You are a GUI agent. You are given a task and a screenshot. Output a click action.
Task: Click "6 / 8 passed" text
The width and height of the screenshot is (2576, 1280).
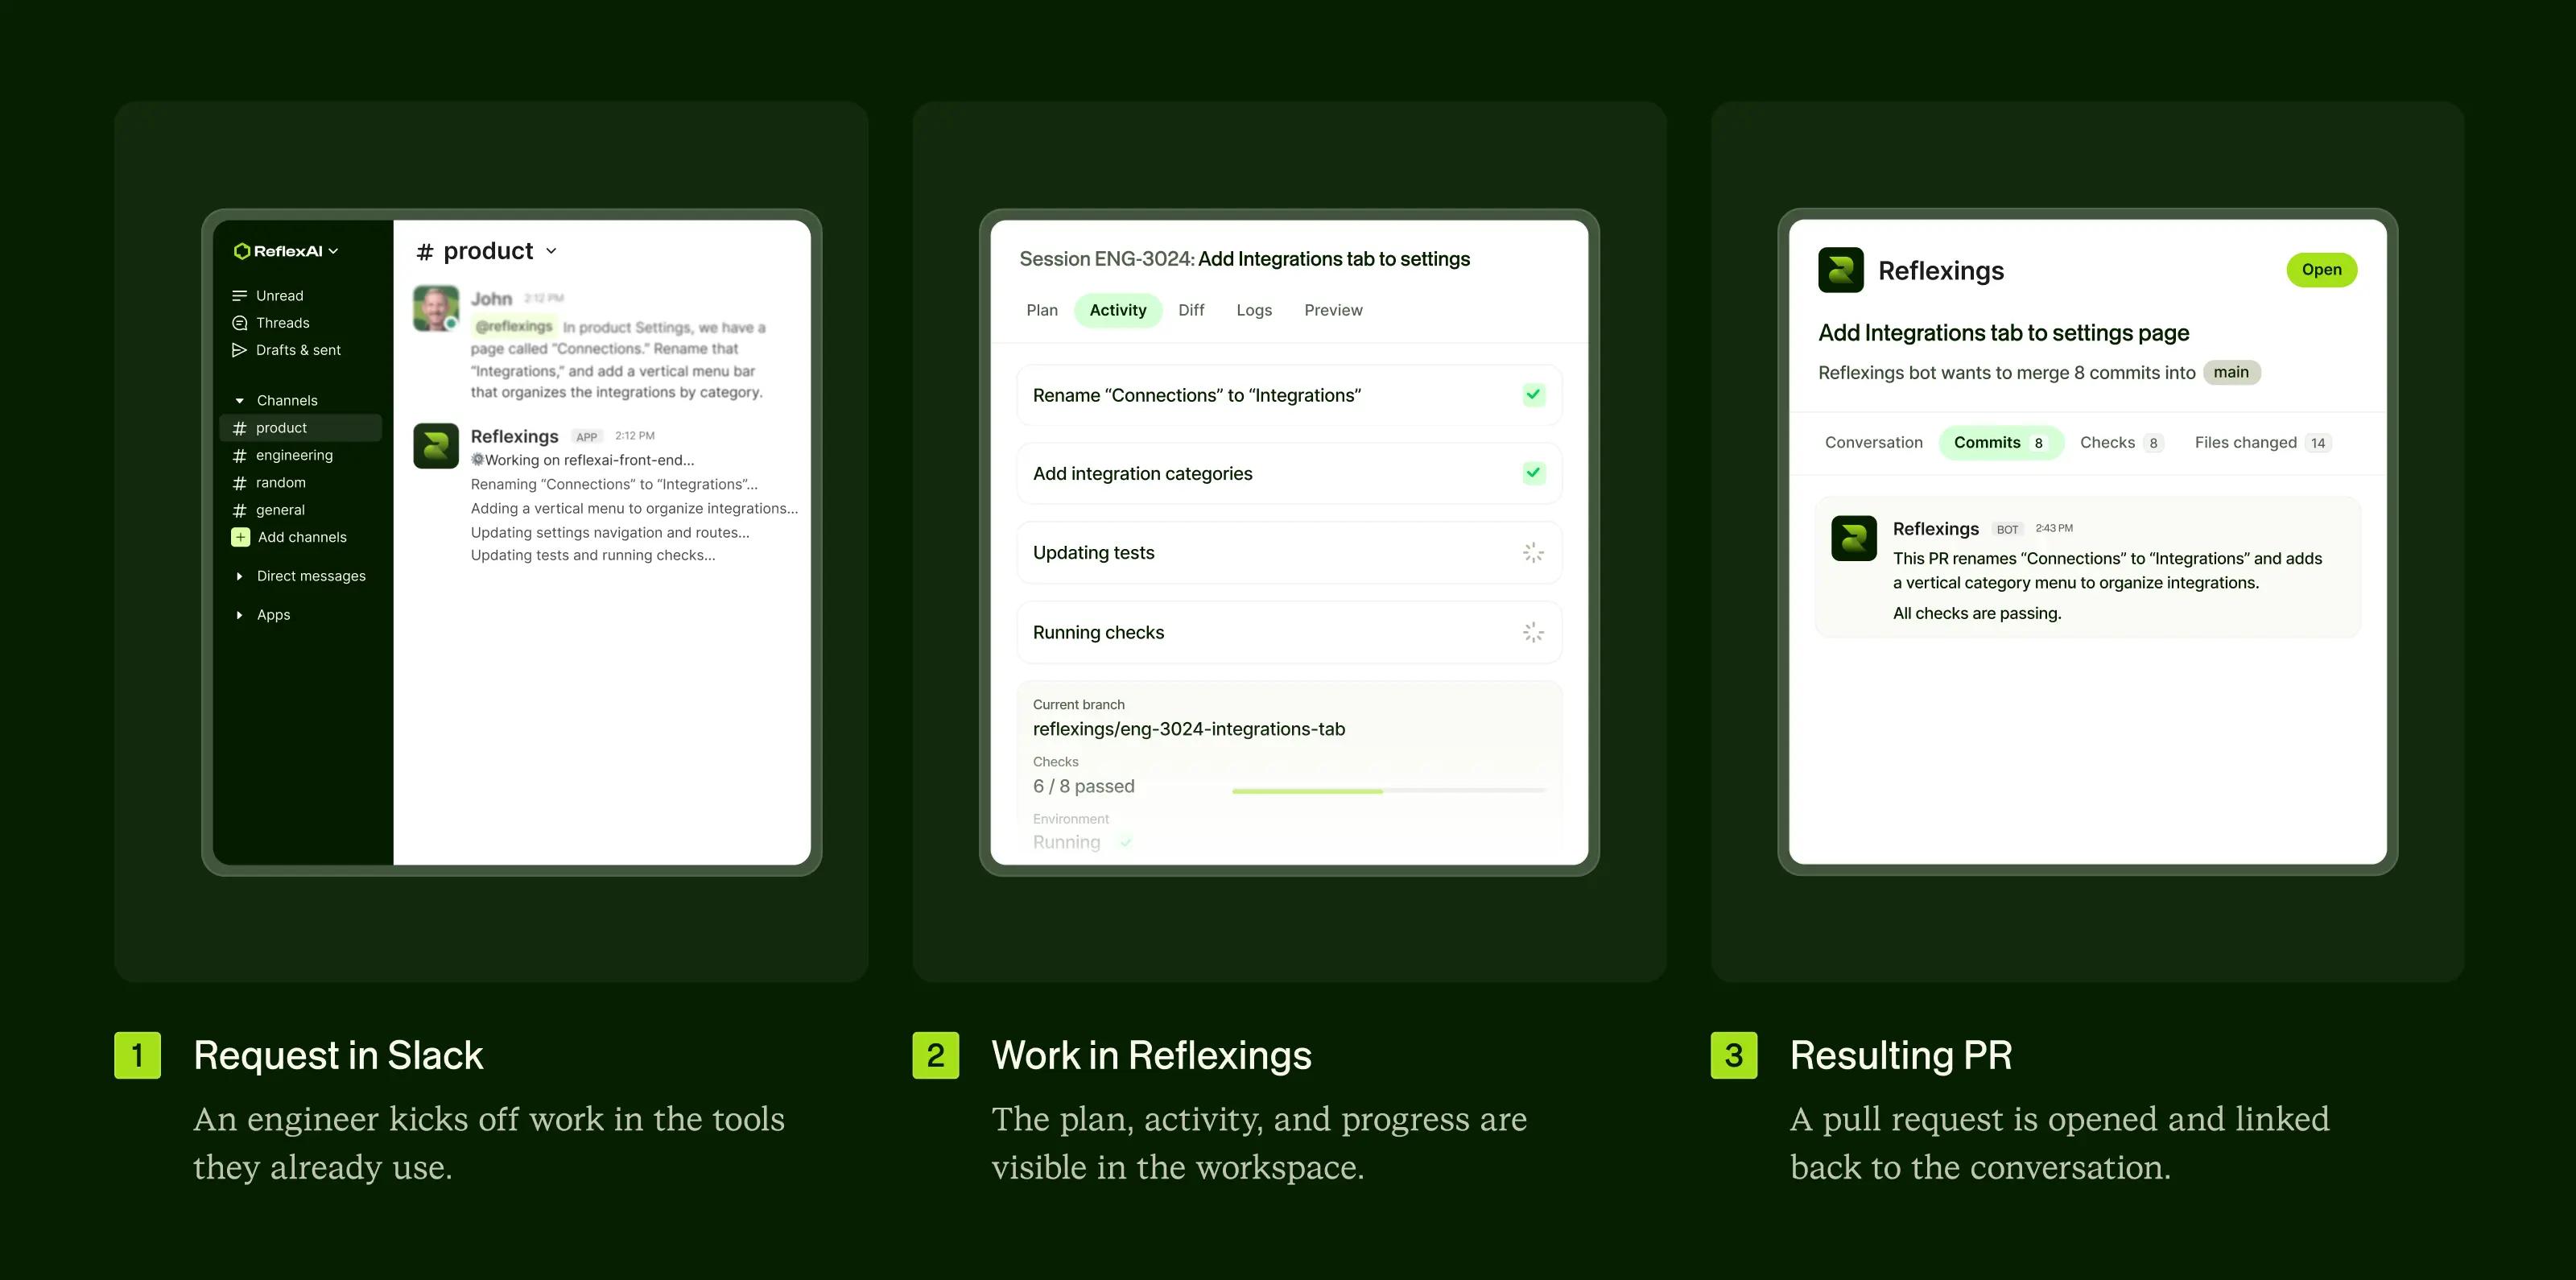click(1084, 786)
